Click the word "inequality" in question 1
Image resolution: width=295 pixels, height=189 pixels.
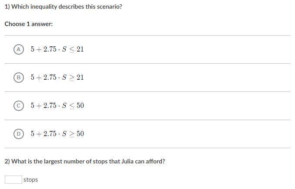pos(44,7)
